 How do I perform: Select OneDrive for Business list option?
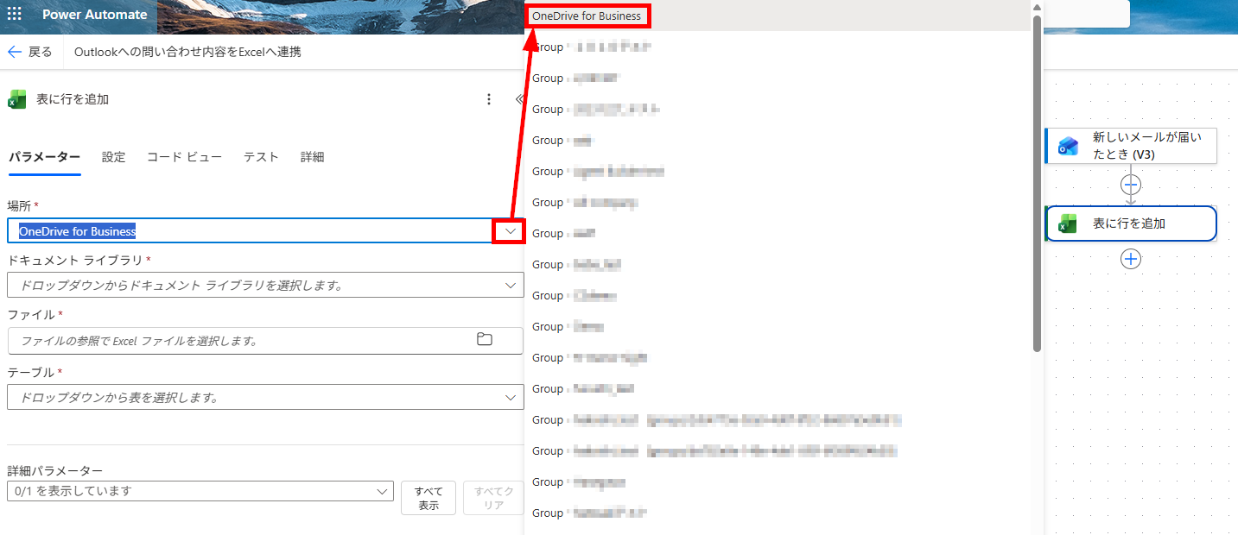pos(587,16)
